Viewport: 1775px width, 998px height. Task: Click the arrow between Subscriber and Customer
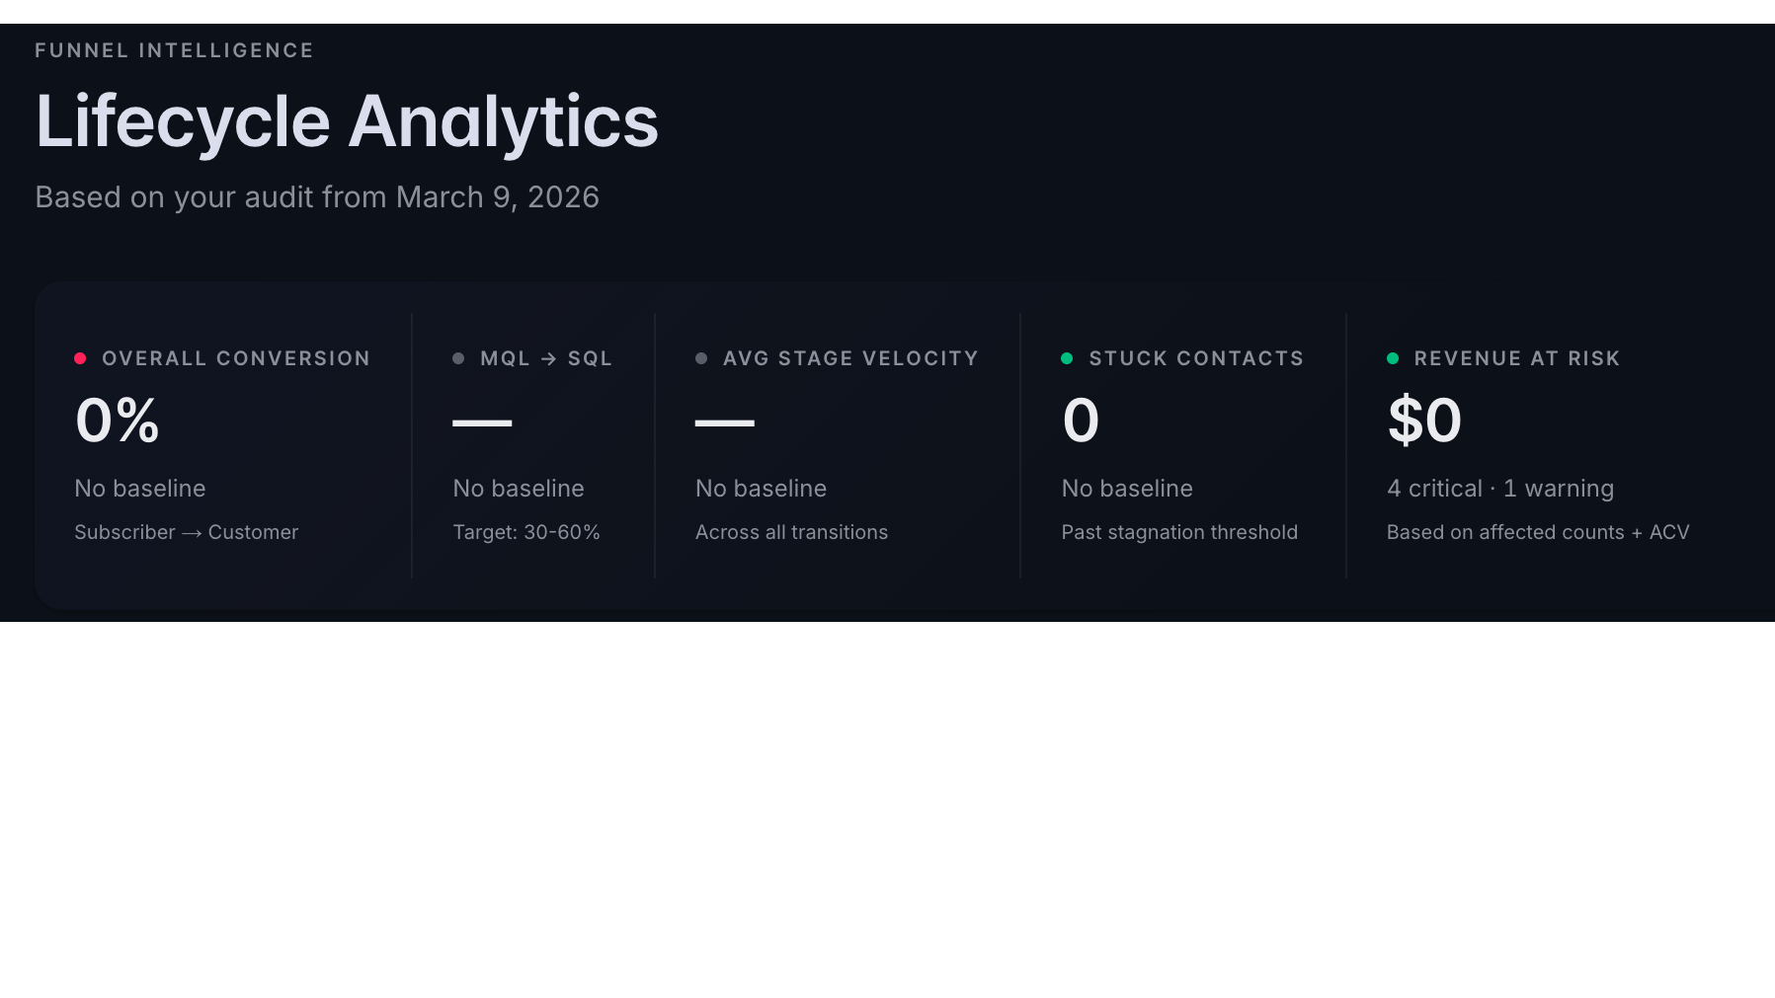pos(192,533)
